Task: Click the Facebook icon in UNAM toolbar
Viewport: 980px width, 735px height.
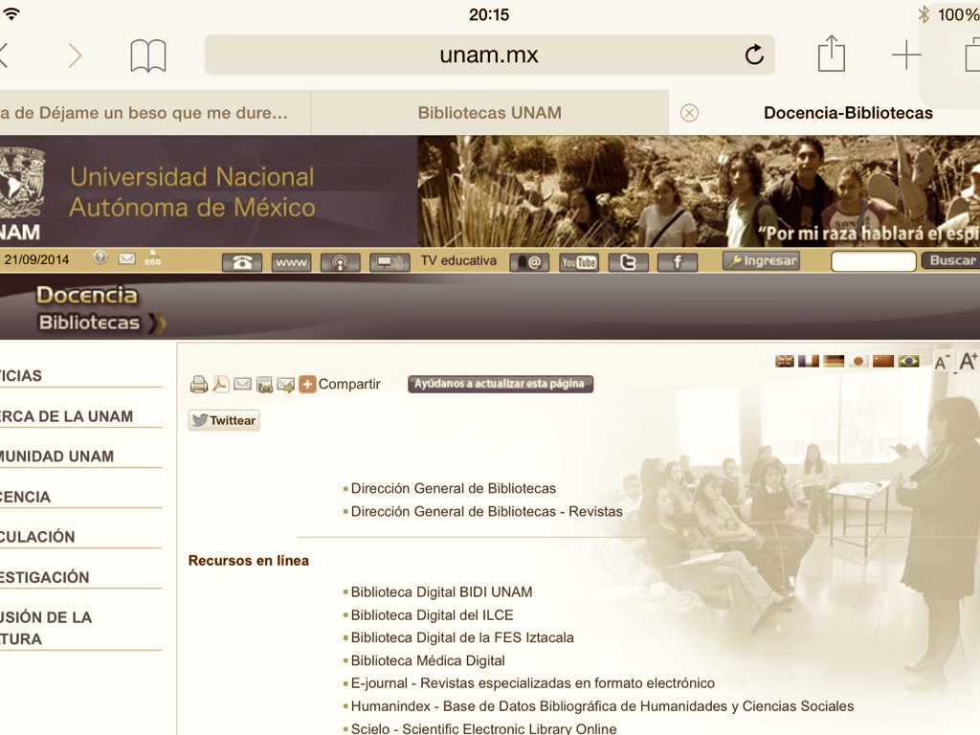Action: tap(677, 262)
